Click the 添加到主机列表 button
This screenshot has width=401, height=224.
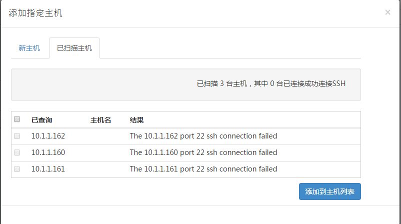pos(329,191)
